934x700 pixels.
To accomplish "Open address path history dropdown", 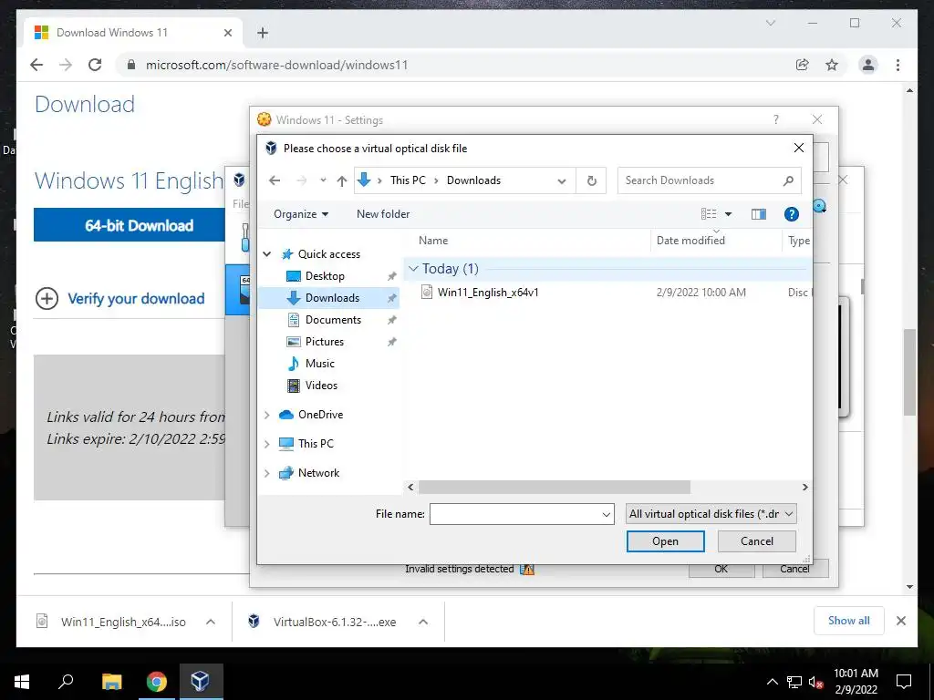I will pos(562,181).
